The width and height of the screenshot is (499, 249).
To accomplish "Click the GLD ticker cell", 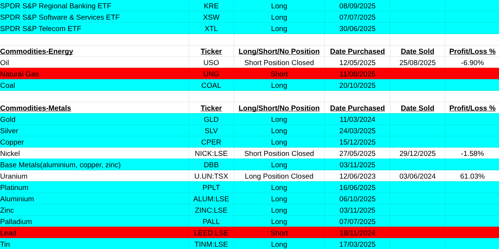I will pos(211,120).
